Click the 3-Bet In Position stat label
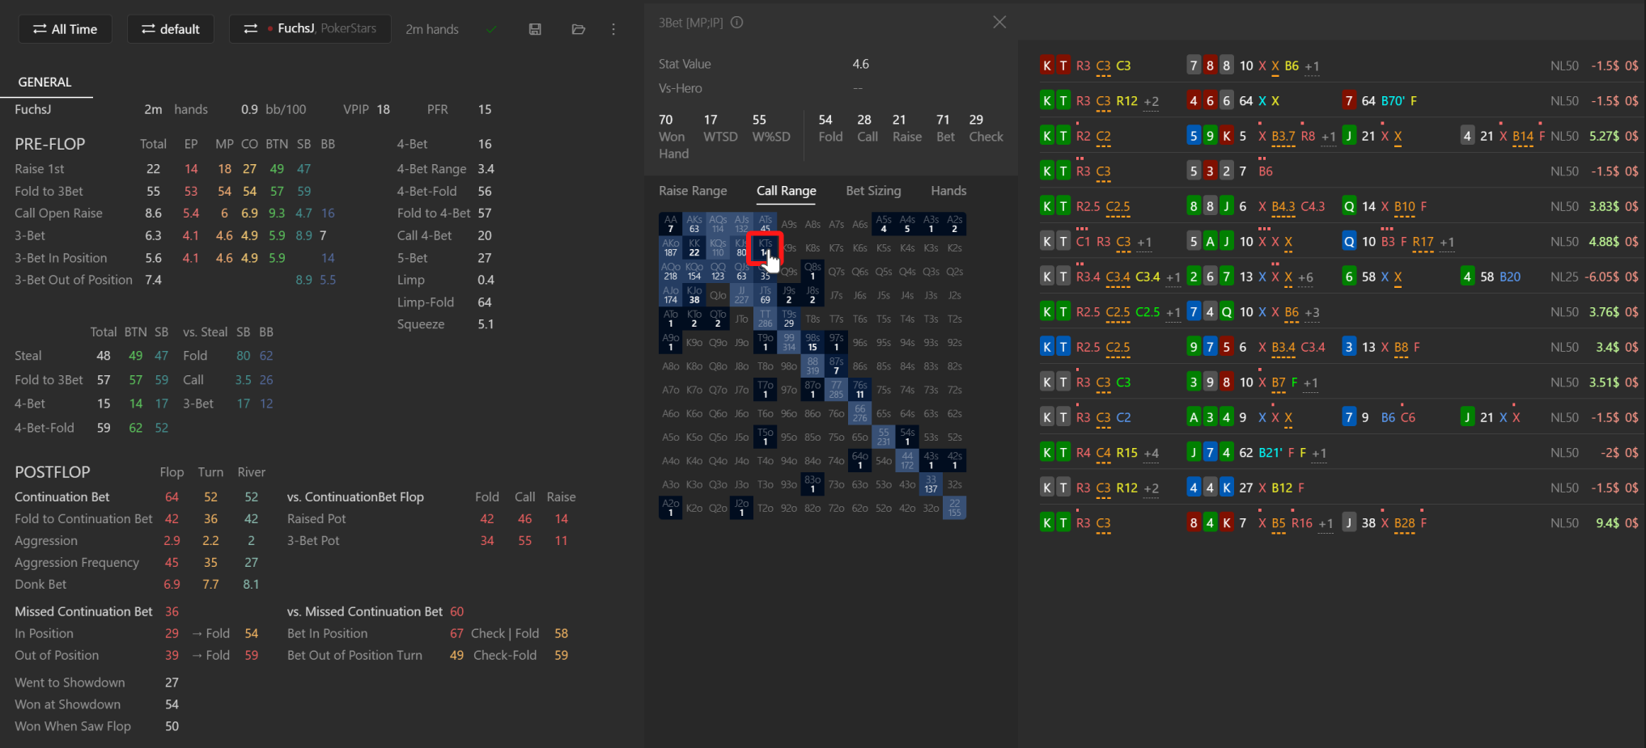1646x748 pixels. pyautogui.click(x=61, y=258)
